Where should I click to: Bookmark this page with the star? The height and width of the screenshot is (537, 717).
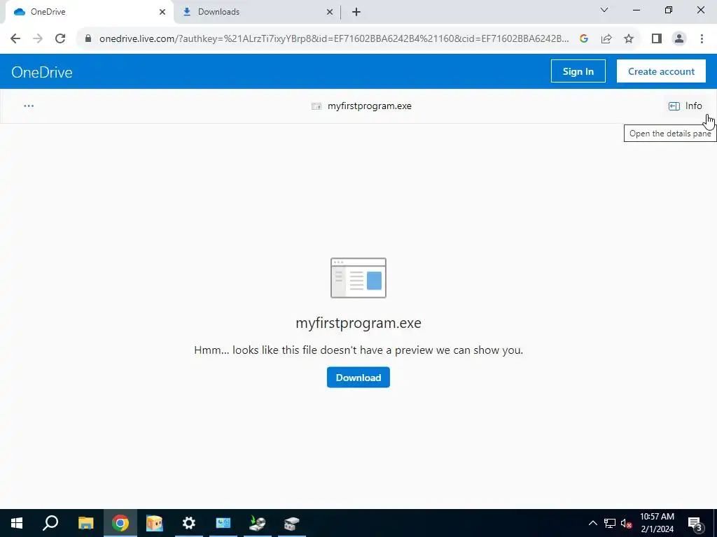[x=629, y=38]
